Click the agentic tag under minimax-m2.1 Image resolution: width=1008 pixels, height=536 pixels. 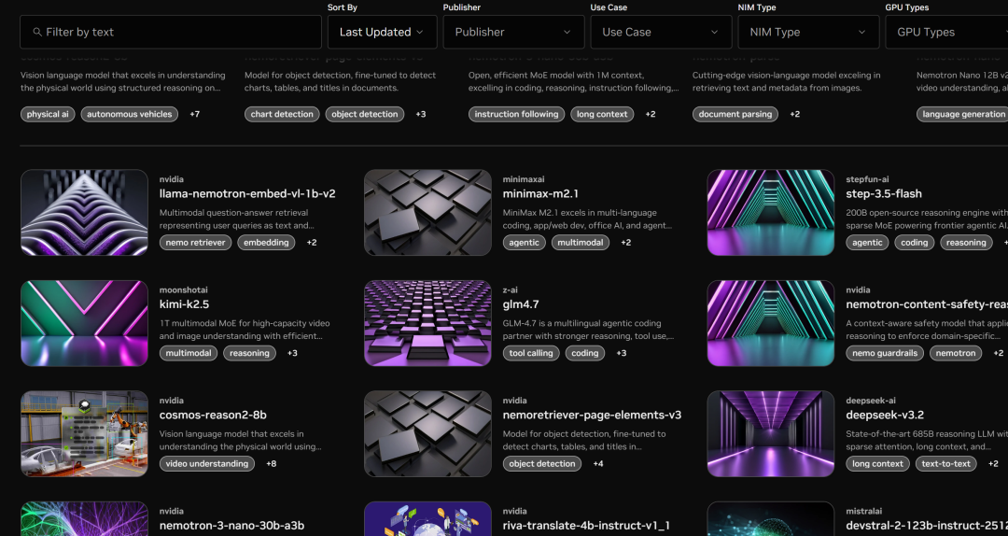tap(524, 243)
